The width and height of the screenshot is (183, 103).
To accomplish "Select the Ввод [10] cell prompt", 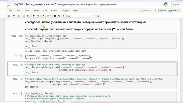I will [17, 36].
